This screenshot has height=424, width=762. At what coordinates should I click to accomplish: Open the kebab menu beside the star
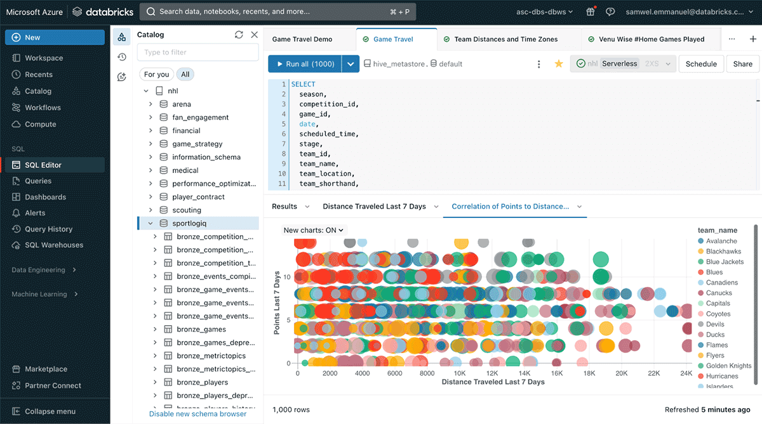pyautogui.click(x=539, y=64)
